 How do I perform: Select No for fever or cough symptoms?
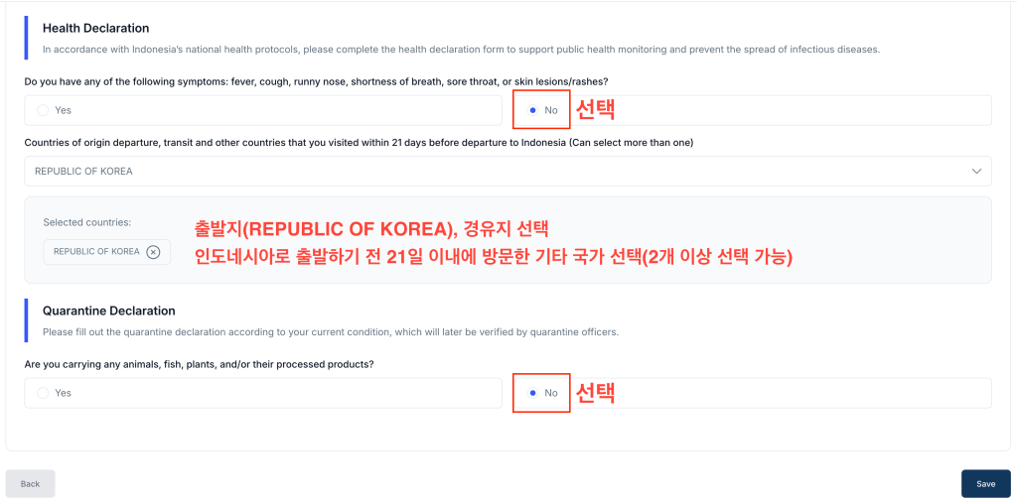[533, 110]
